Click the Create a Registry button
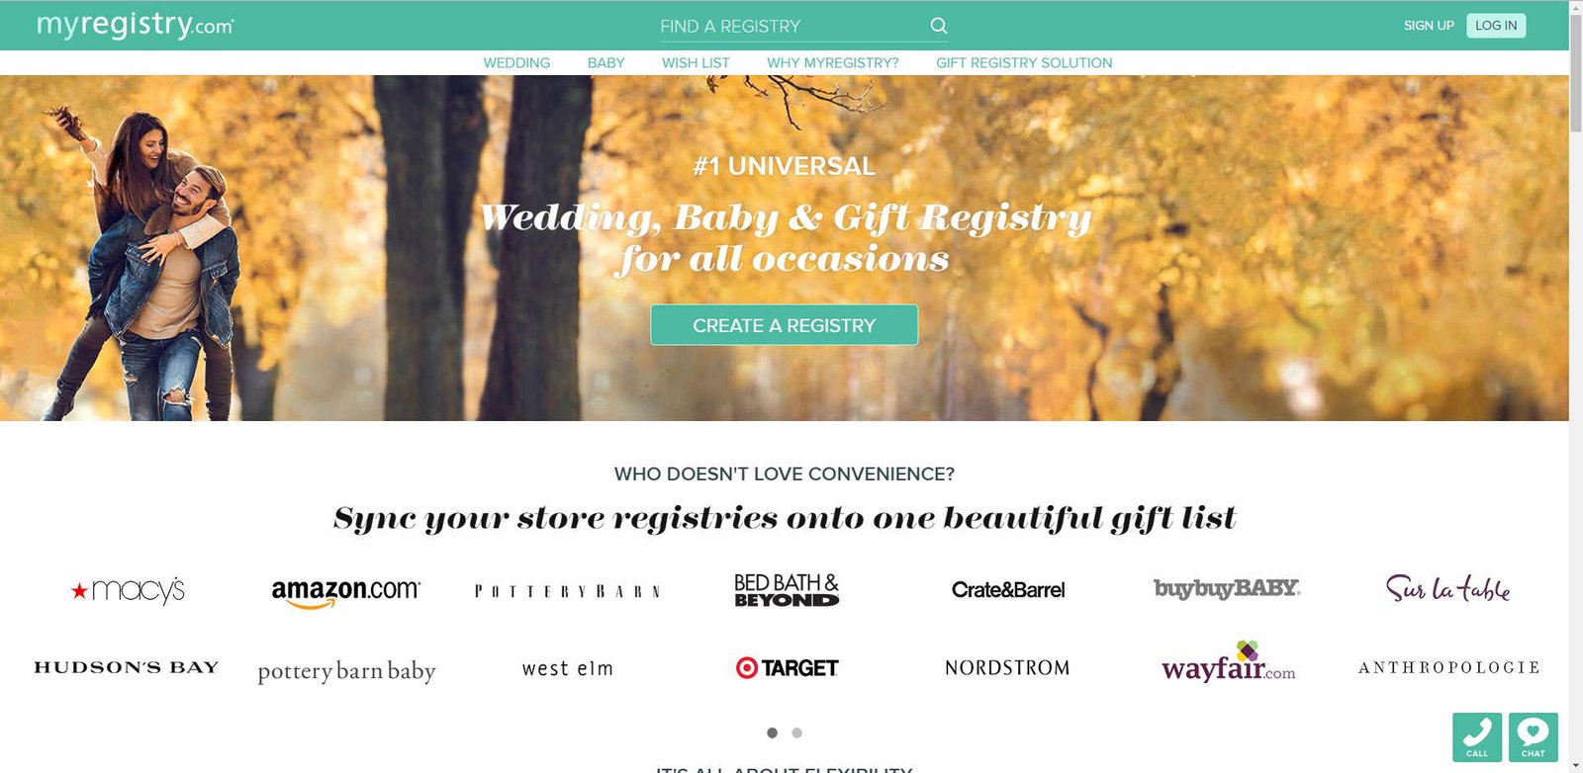This screenshot has width=1583, height=773. (784, 325)
